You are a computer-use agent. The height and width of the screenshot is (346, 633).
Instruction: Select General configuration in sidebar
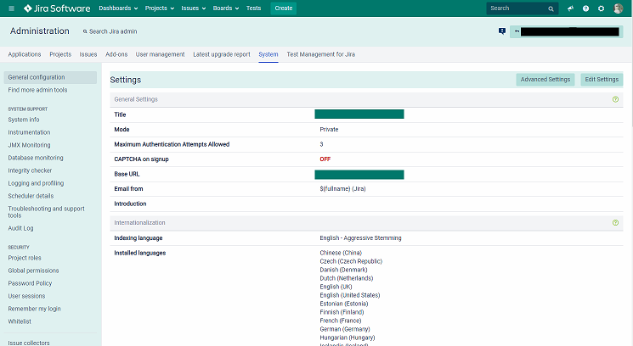tap(50, 77)
